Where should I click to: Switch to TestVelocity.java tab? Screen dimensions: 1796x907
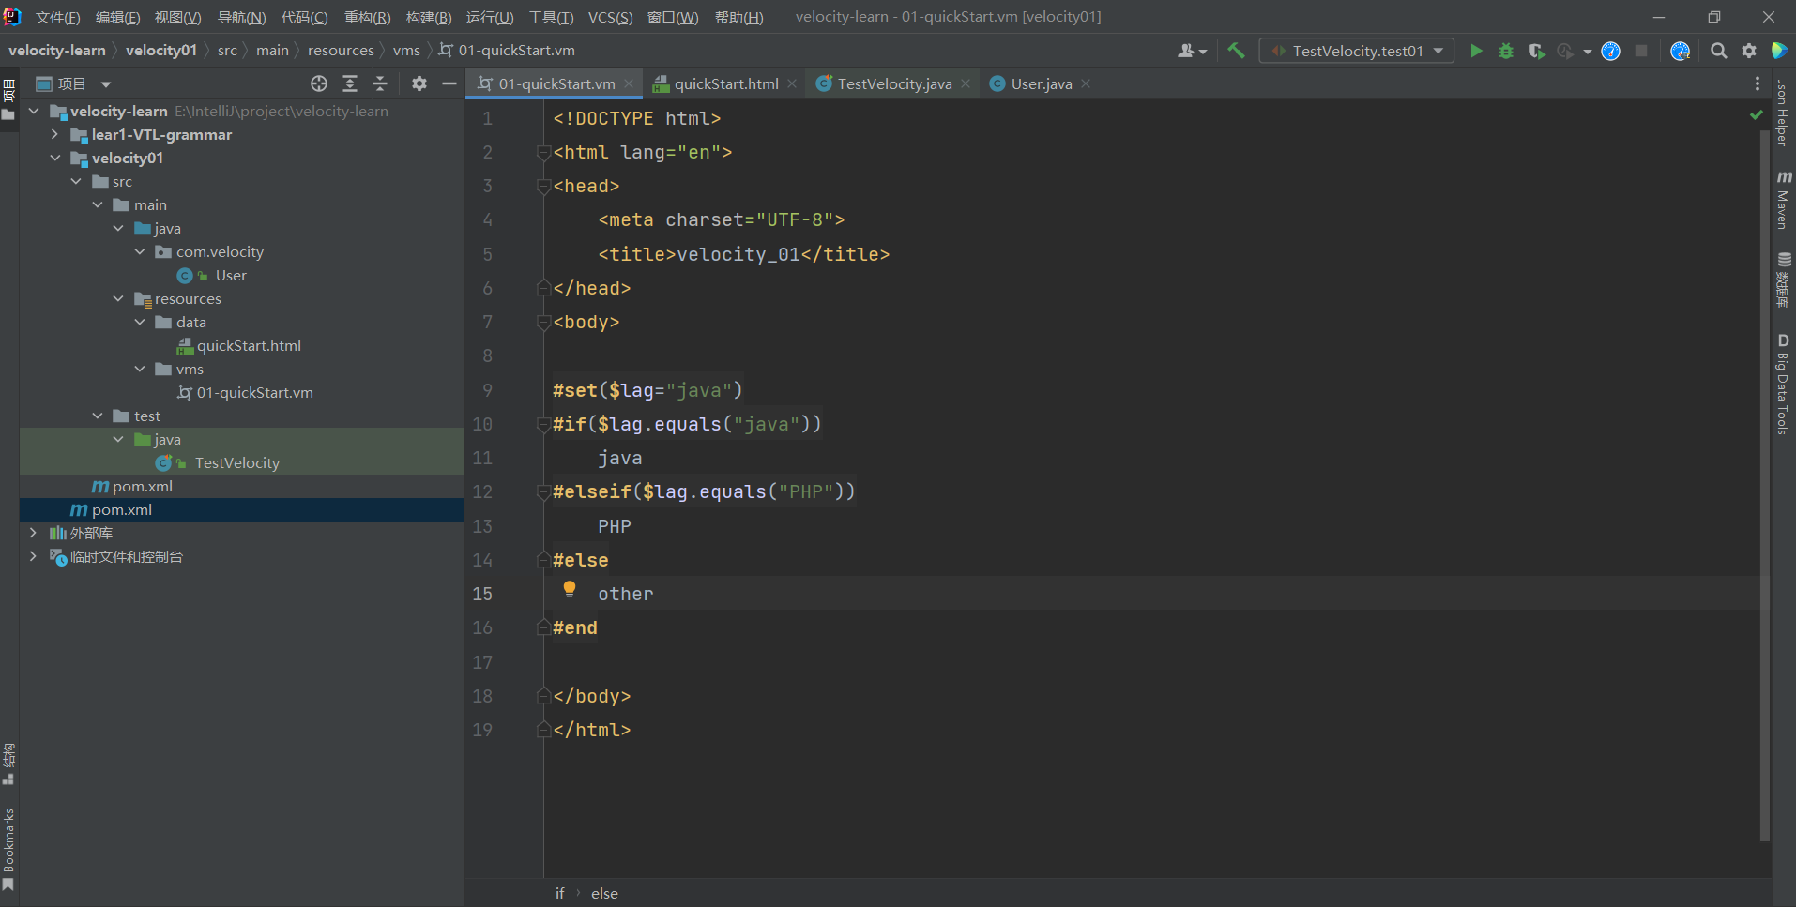click(x=894, y=83)
